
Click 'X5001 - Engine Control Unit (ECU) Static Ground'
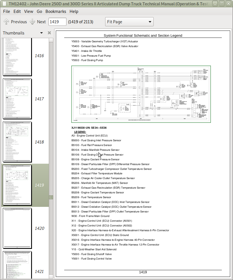point(100,235)
